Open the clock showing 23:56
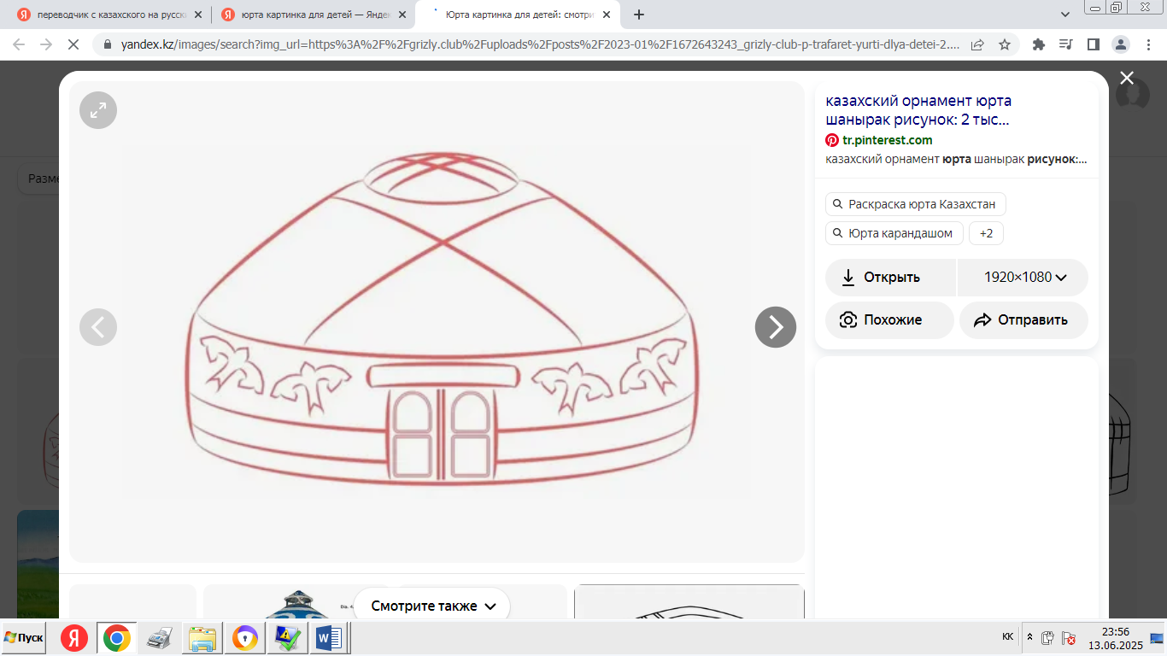 coord(1114,637)
